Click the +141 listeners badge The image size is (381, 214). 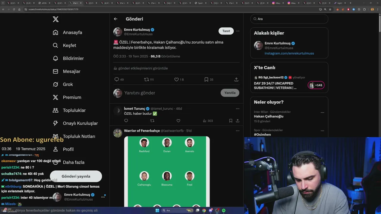[316, 85]
